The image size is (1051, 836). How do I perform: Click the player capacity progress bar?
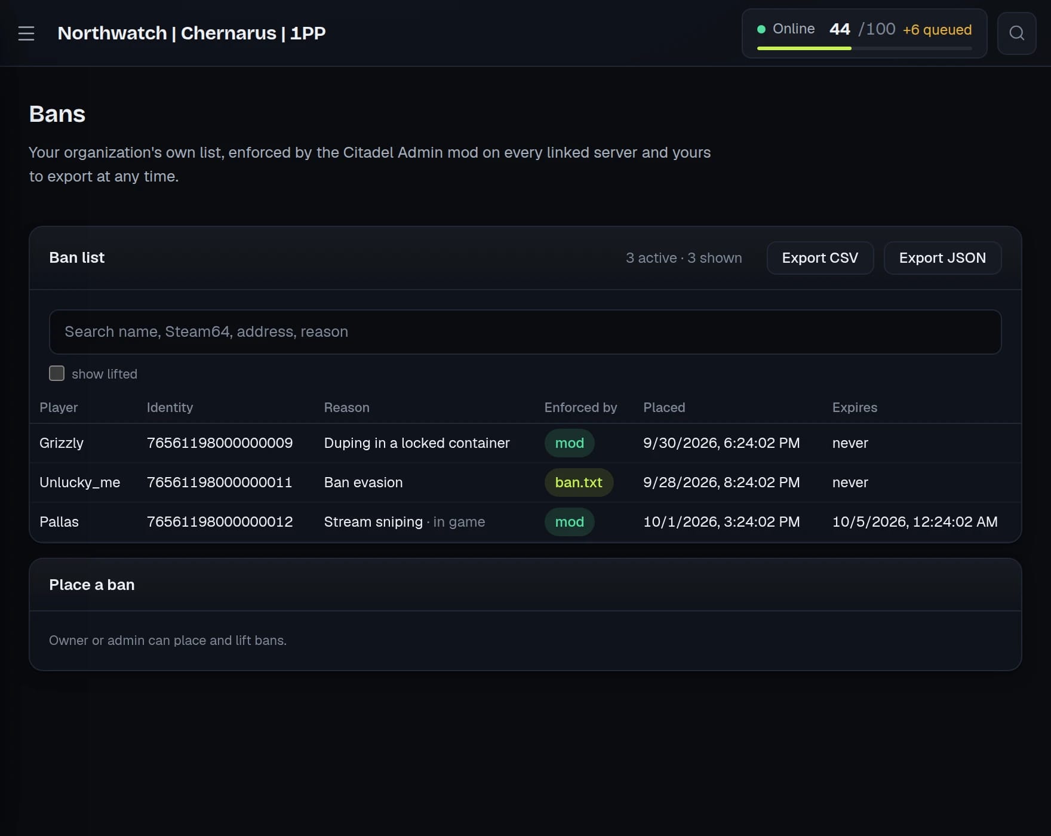coord(864,48)
